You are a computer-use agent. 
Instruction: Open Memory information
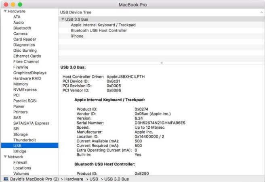(21, 84)
